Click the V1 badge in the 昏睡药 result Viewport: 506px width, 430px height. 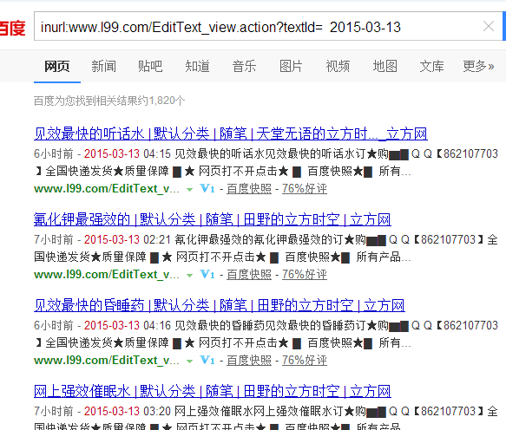[207, 360]
